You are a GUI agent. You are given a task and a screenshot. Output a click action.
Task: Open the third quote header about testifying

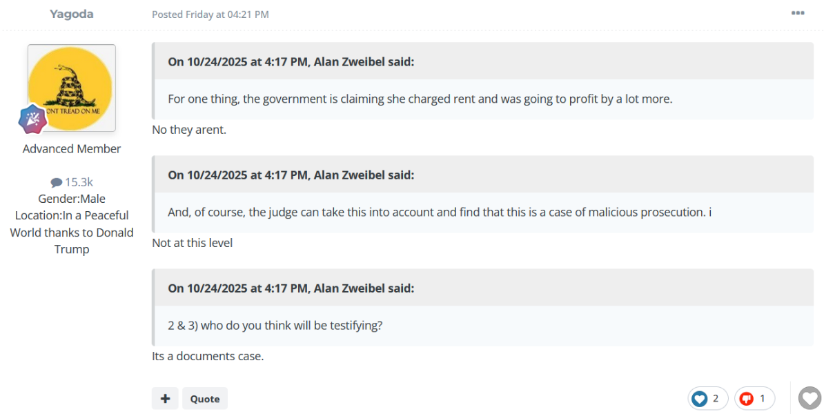(x=291, y=288)
